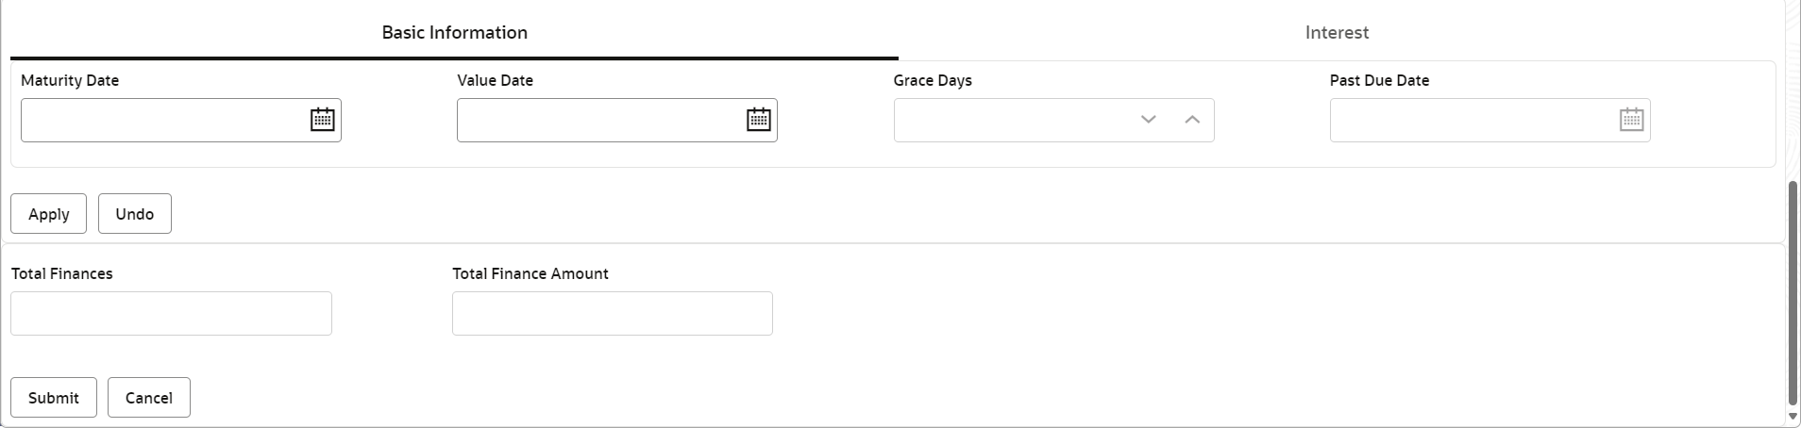
Task: Decrease Grace Days with the down chevron
Action: click(x=1148, y=120)
